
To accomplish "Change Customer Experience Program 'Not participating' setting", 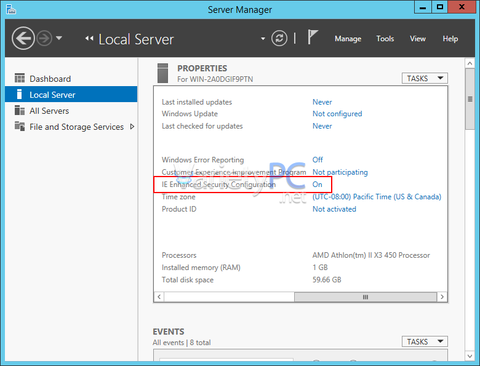I will point(340,172).
